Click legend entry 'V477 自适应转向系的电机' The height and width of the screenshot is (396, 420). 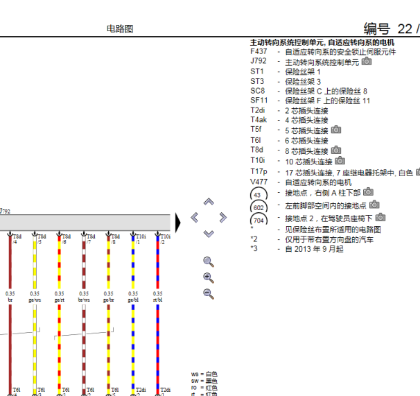click(x=301, y=182)
